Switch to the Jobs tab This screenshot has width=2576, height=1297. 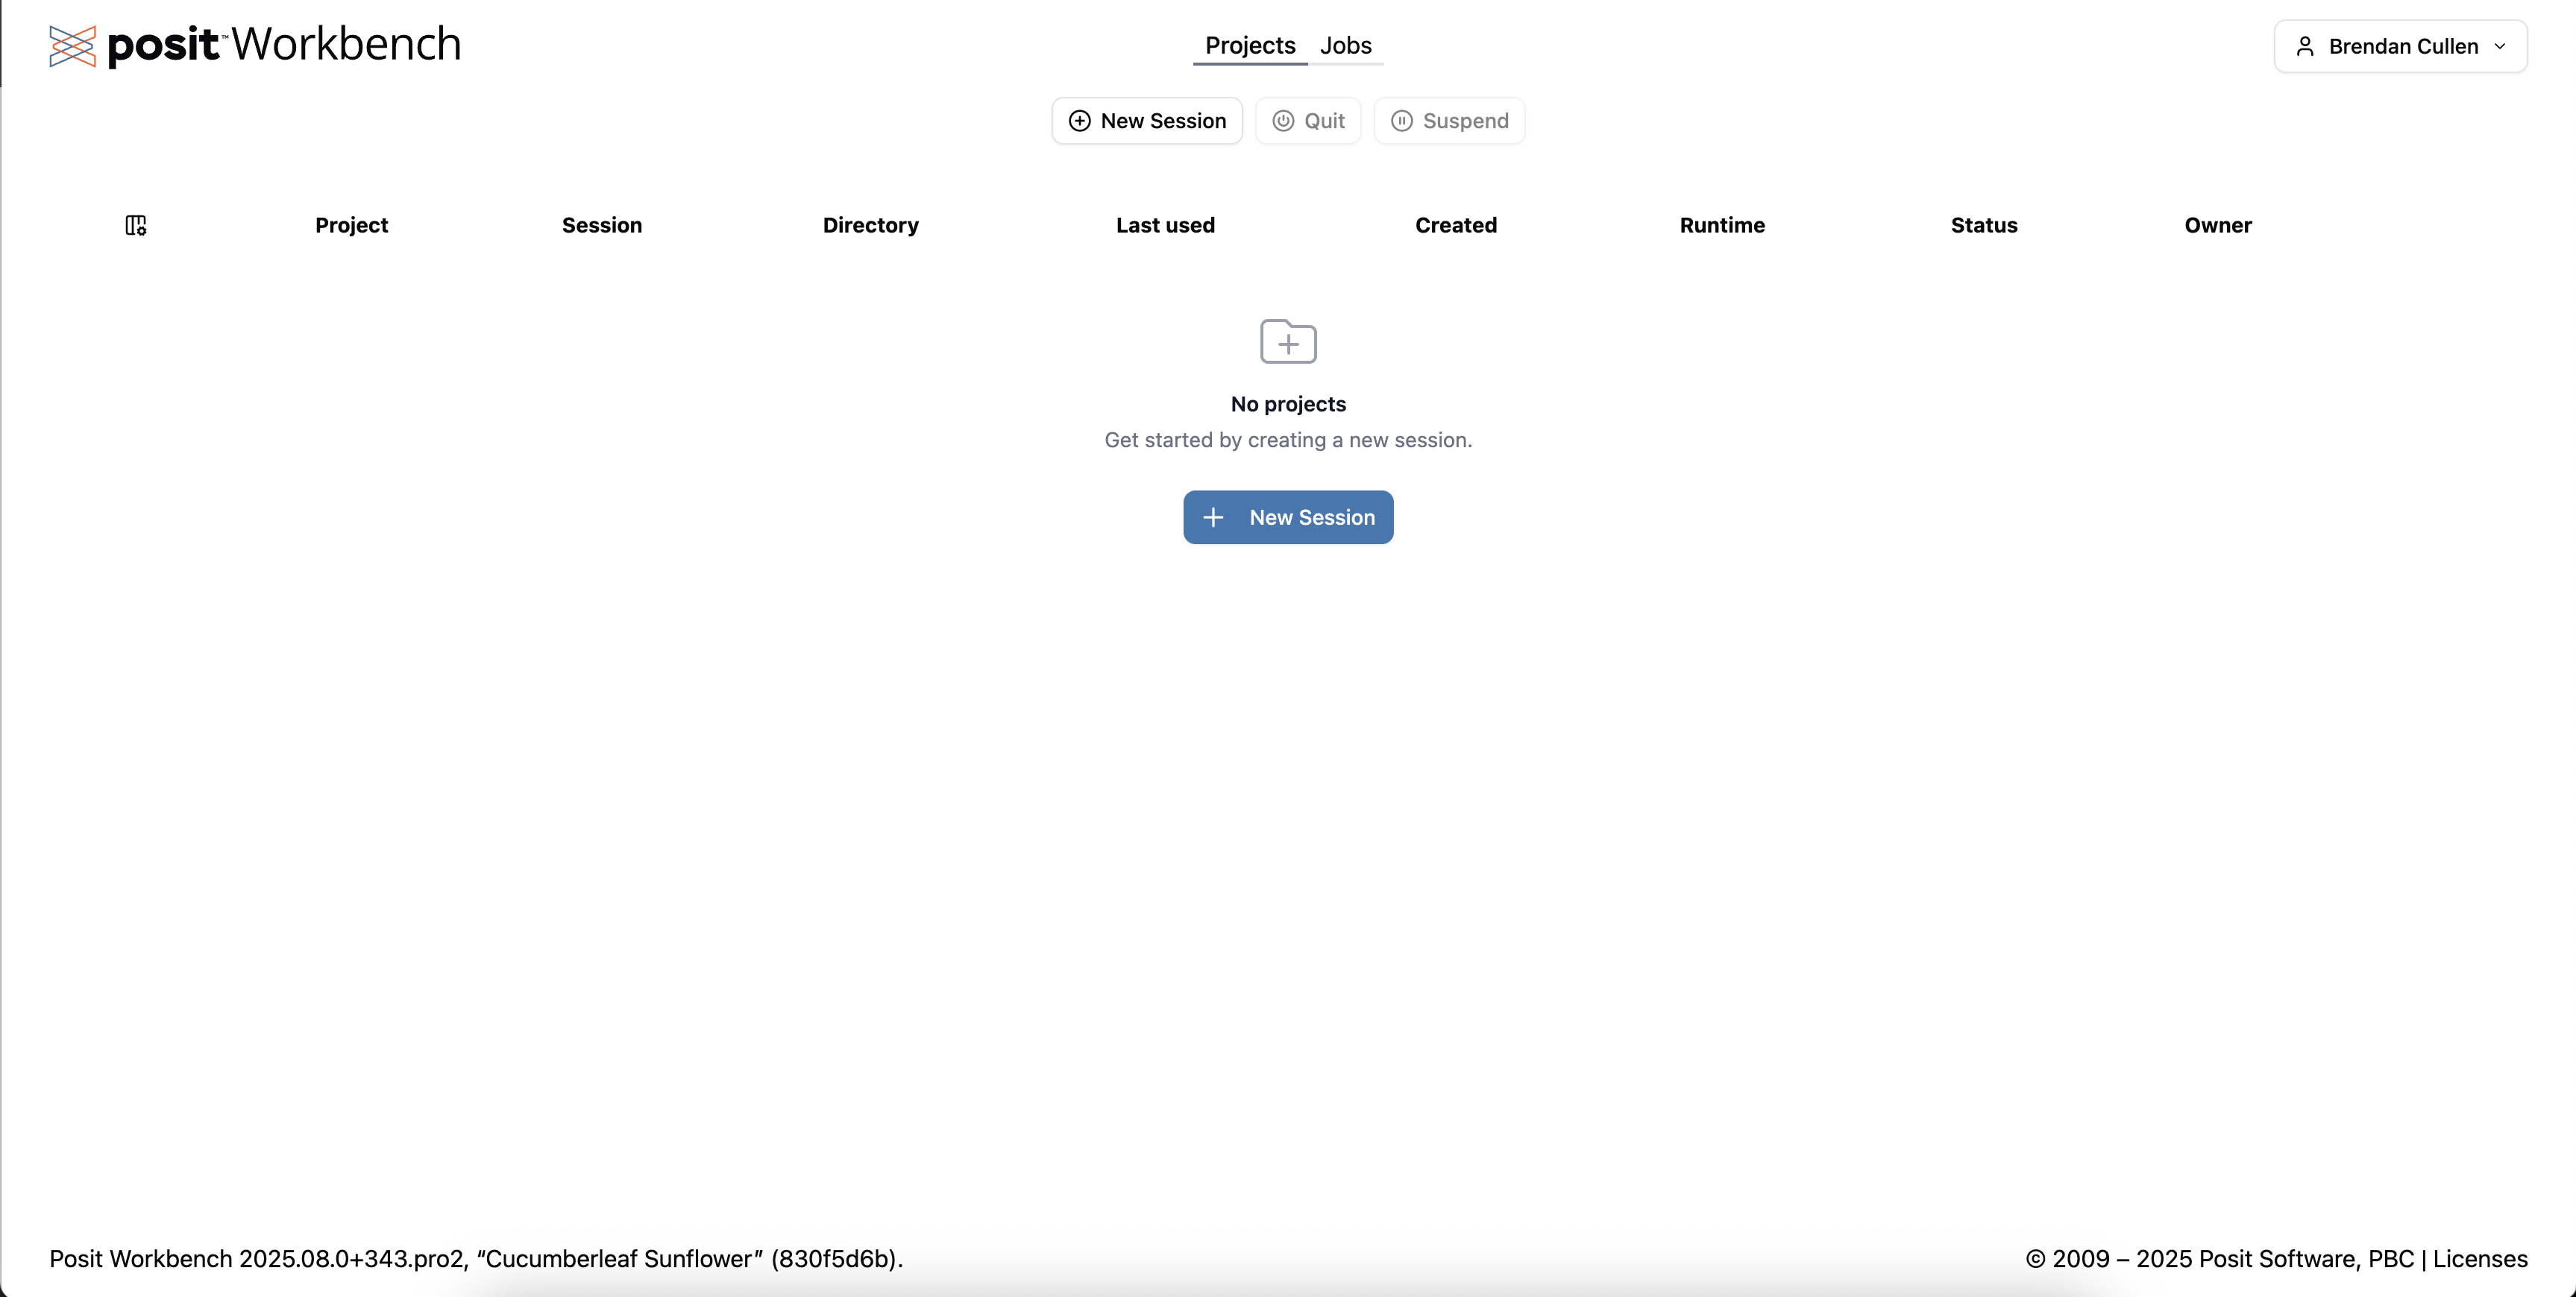1345,45
